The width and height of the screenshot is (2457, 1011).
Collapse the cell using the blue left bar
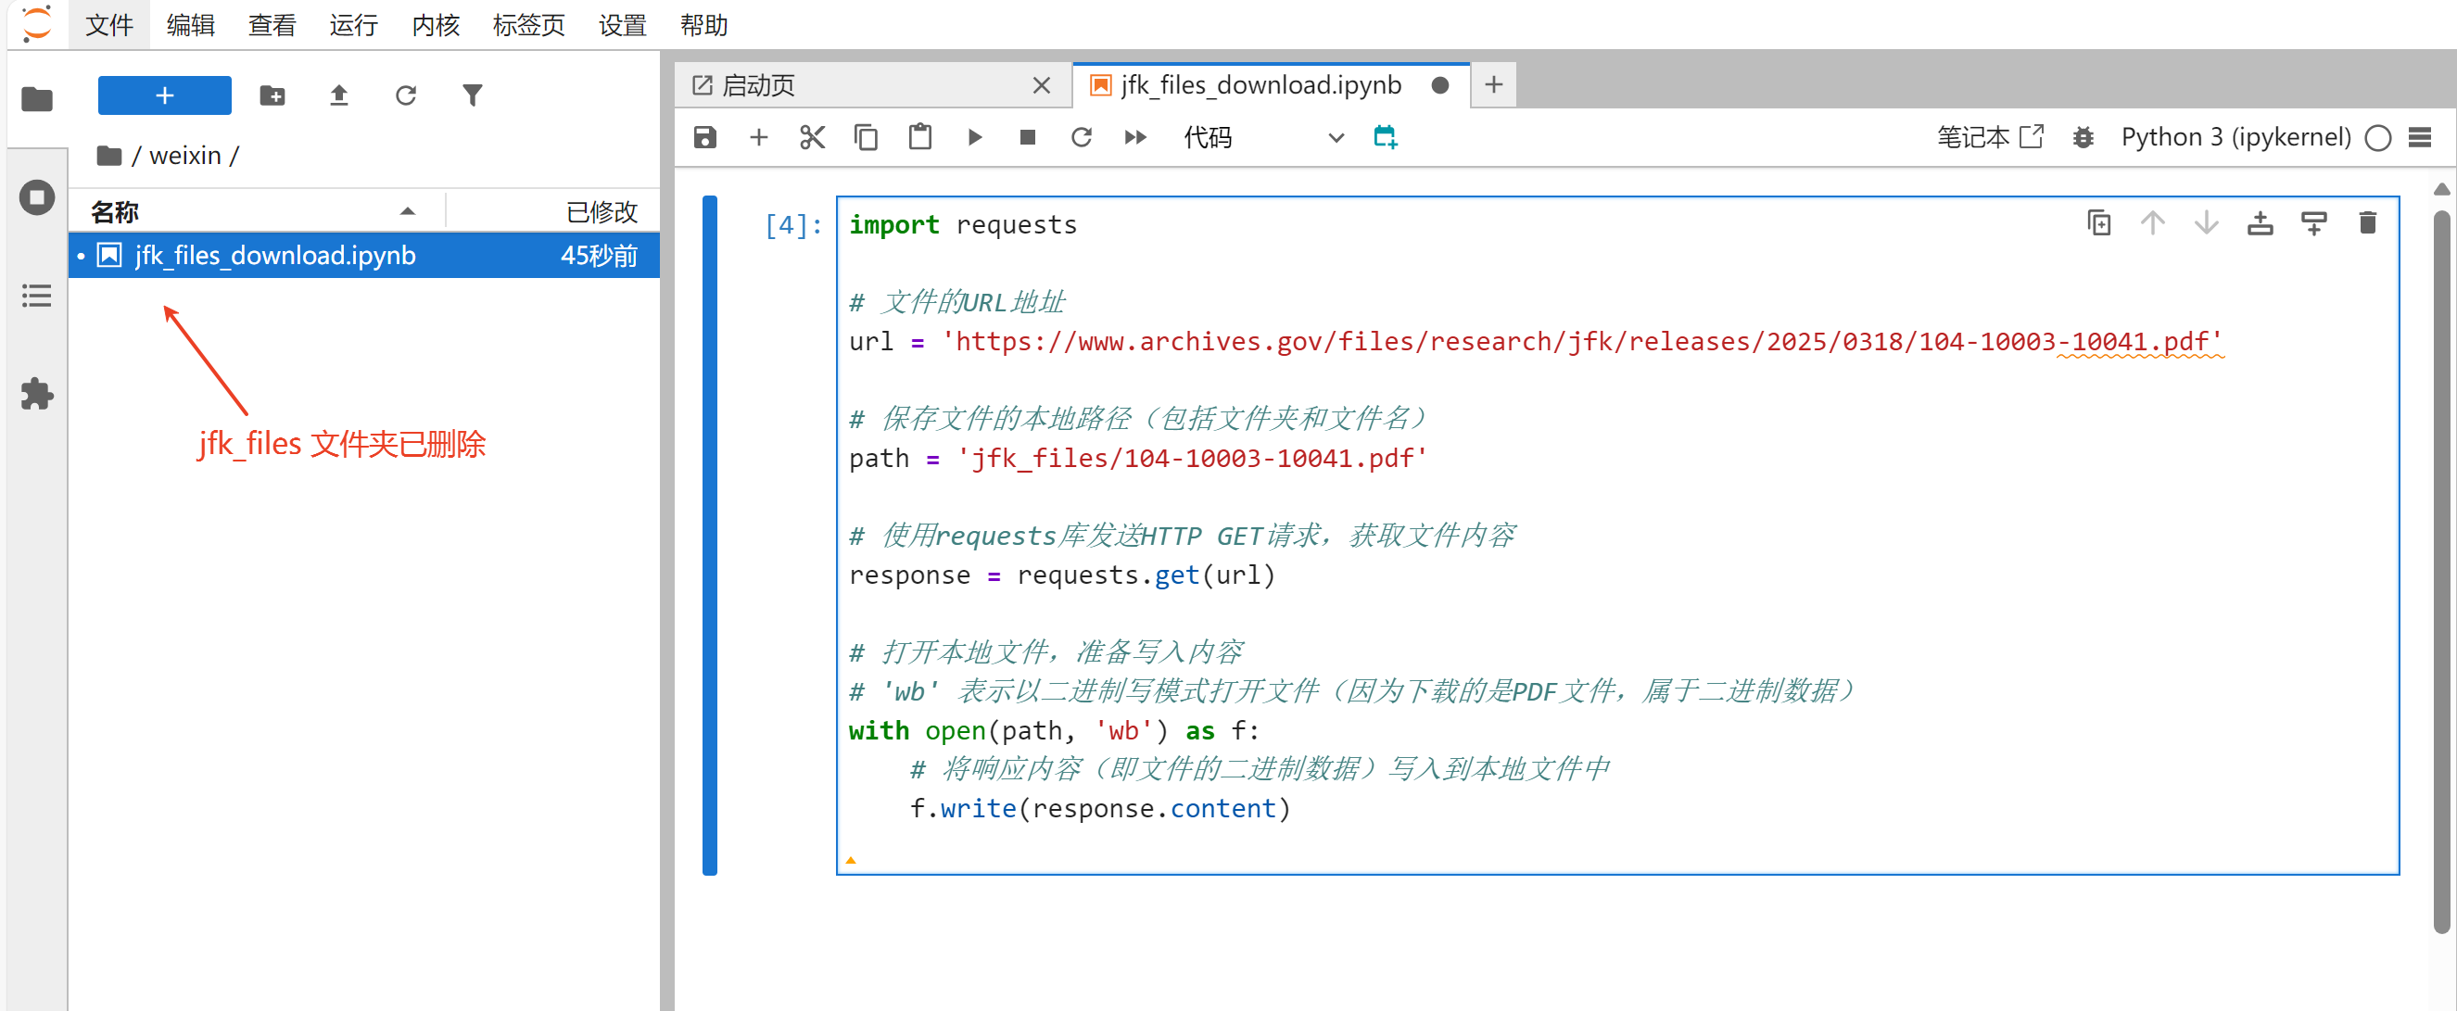click(x=710, y=534)
